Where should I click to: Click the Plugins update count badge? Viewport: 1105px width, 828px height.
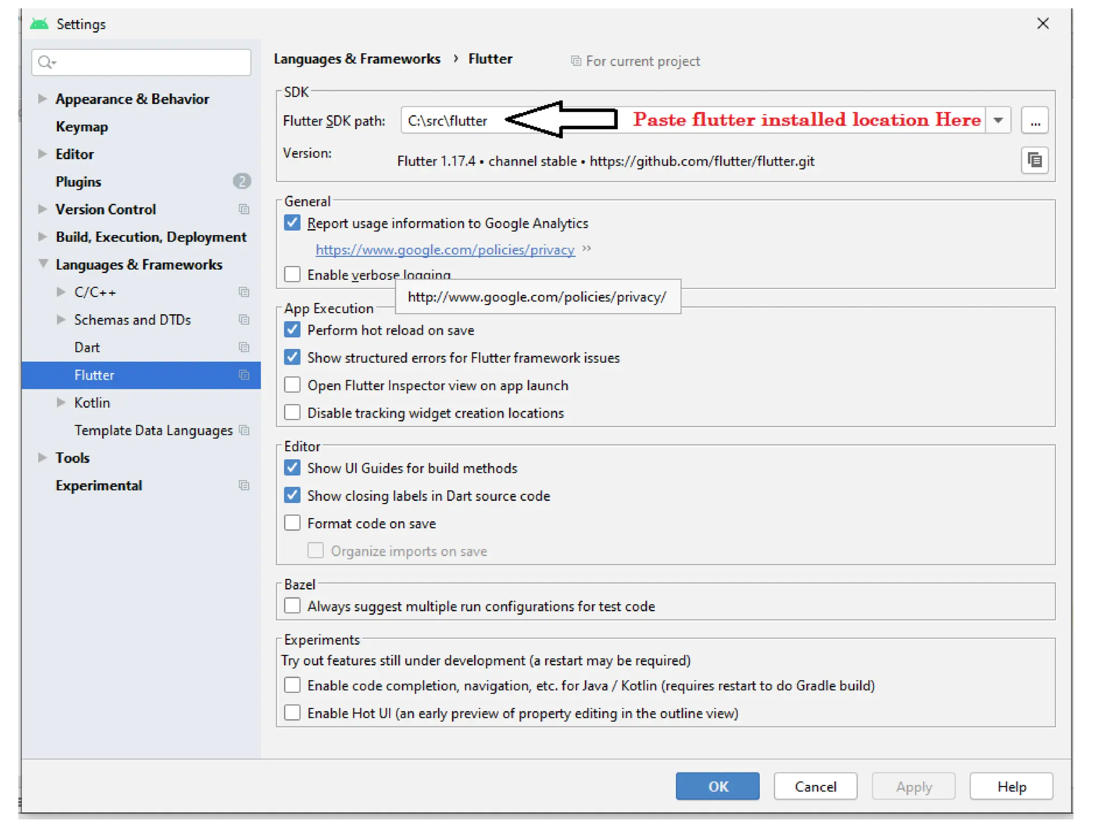[241, 182]
